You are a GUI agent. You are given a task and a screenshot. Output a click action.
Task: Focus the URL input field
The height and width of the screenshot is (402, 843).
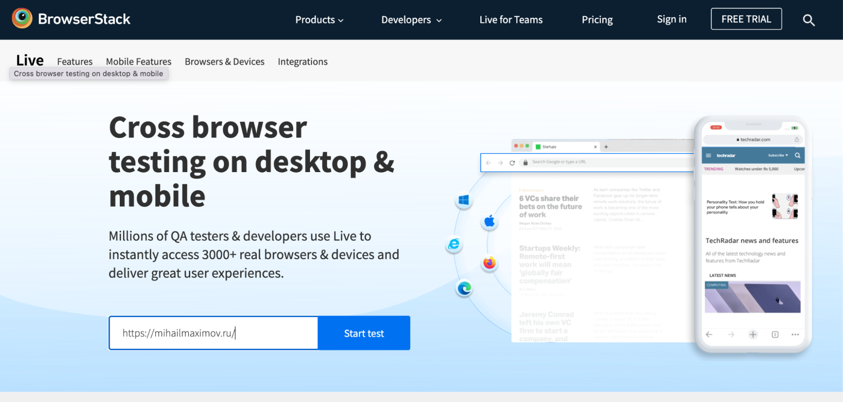click(213, 333)
